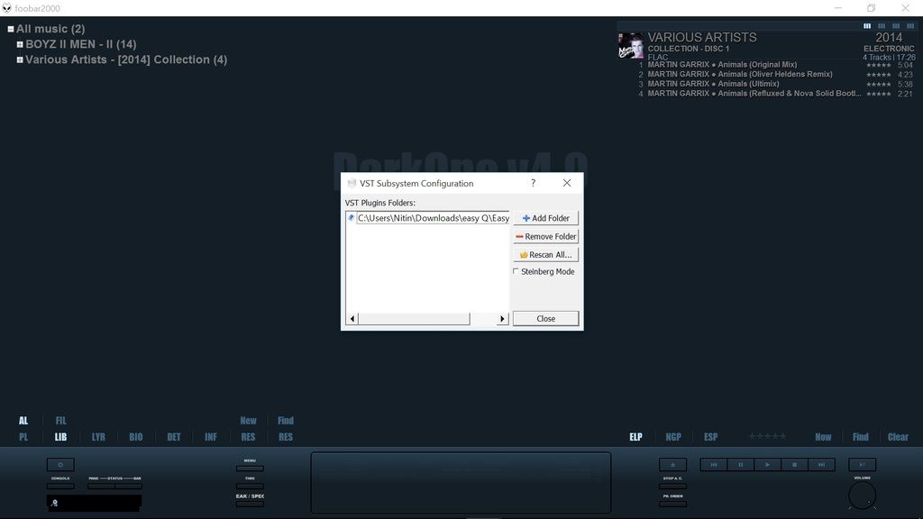Toggle the PEAK / SPEC button
The width and height of the screenshot is (923, 519).
250,505
